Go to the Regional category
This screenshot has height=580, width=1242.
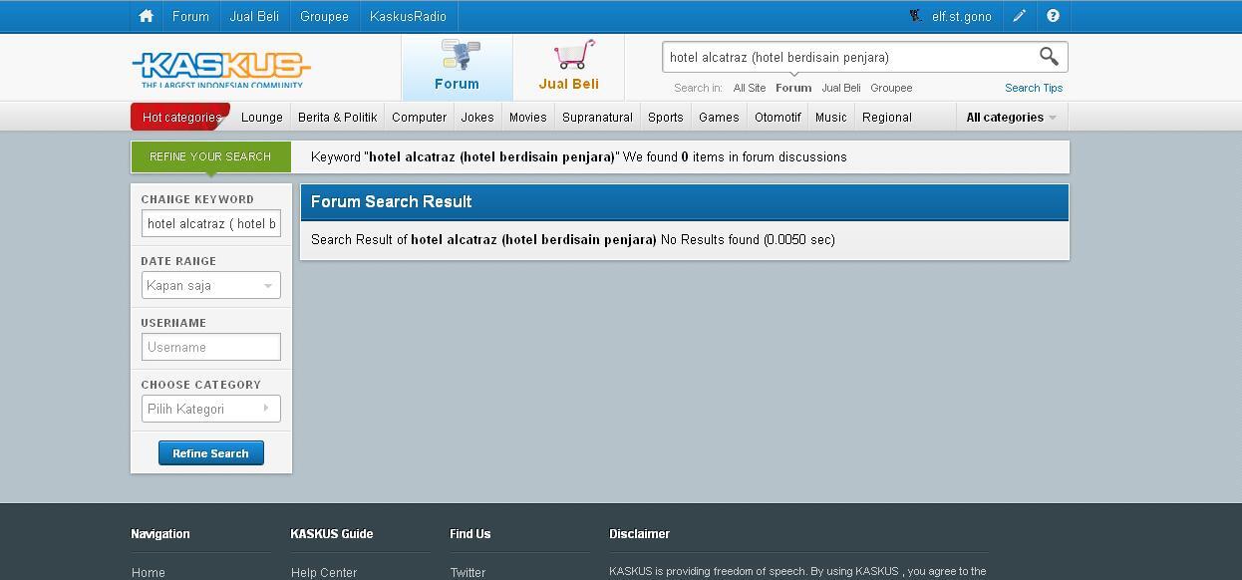(887, 117)
